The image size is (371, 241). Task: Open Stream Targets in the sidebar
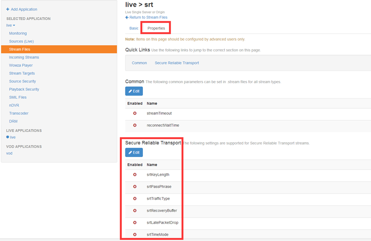22,73
